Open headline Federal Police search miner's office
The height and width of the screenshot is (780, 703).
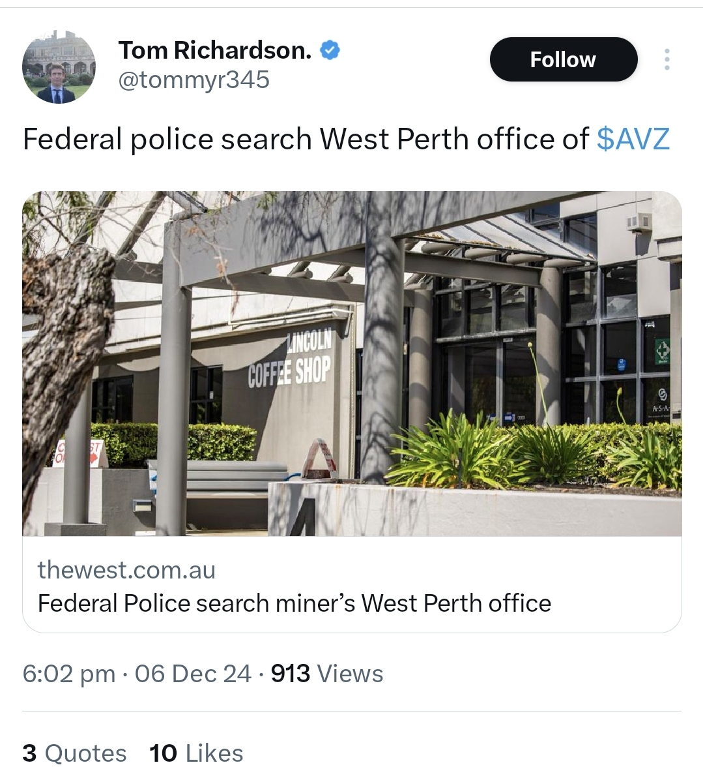pyautogui.click(x=294, y=603)
